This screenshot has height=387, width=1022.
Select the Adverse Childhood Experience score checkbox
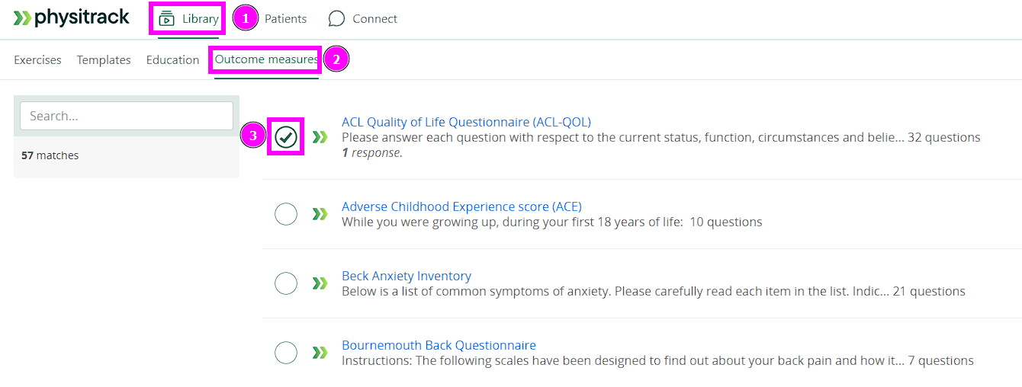[286, 215]
